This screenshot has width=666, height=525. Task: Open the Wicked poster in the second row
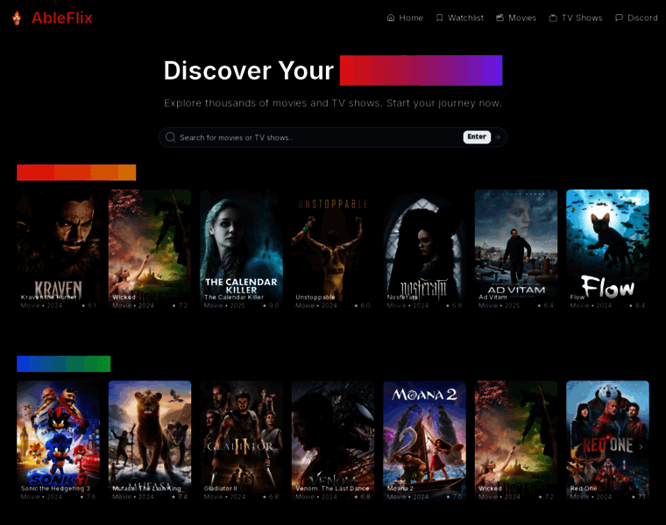tap(515, 442)
